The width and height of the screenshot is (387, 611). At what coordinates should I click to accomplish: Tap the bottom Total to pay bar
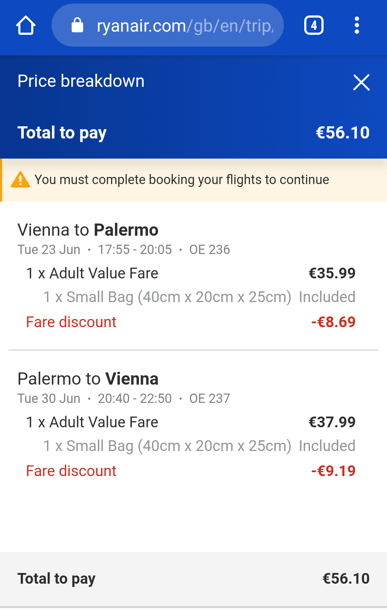(193, 579)
